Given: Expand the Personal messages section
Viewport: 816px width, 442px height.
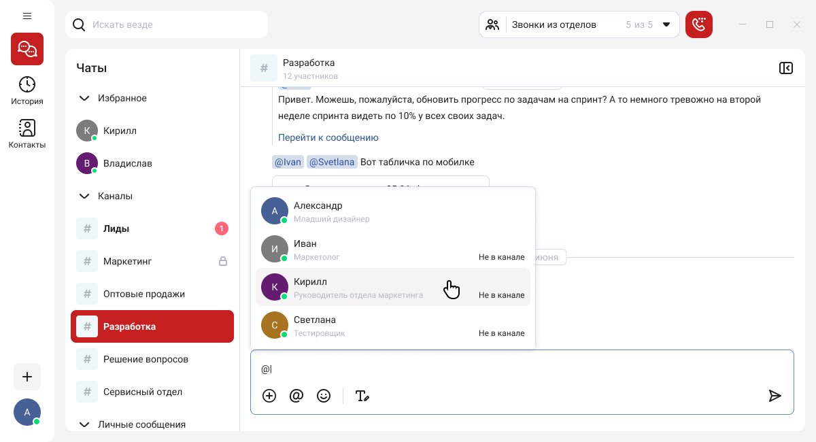Looking at the screenshot, I should pos(84,424).
